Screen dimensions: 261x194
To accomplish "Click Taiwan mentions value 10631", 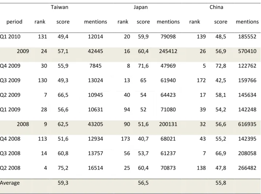I will (95, 110).
